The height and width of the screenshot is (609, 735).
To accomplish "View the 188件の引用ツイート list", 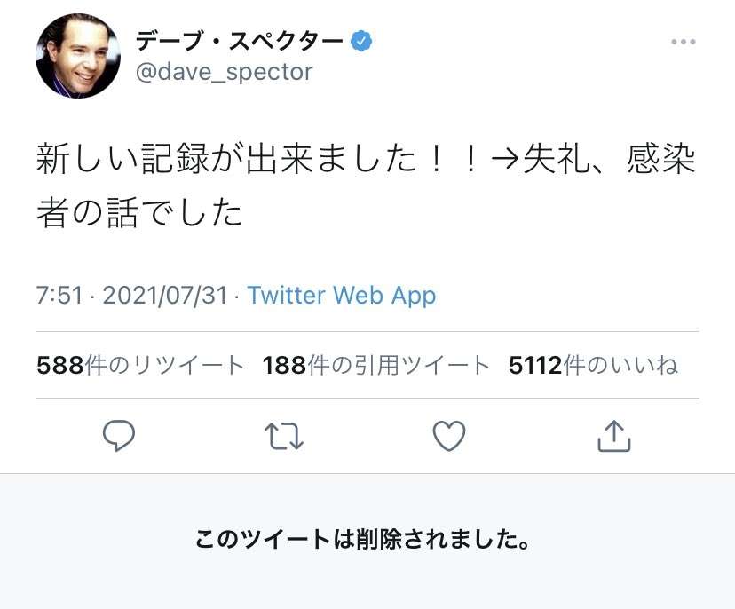I will [376, 365].
